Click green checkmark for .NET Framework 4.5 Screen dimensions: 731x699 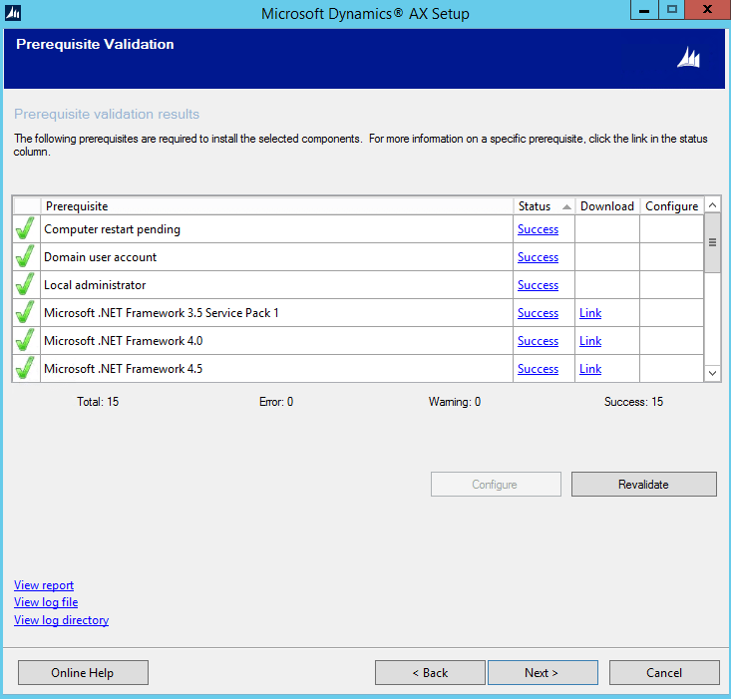25,368
